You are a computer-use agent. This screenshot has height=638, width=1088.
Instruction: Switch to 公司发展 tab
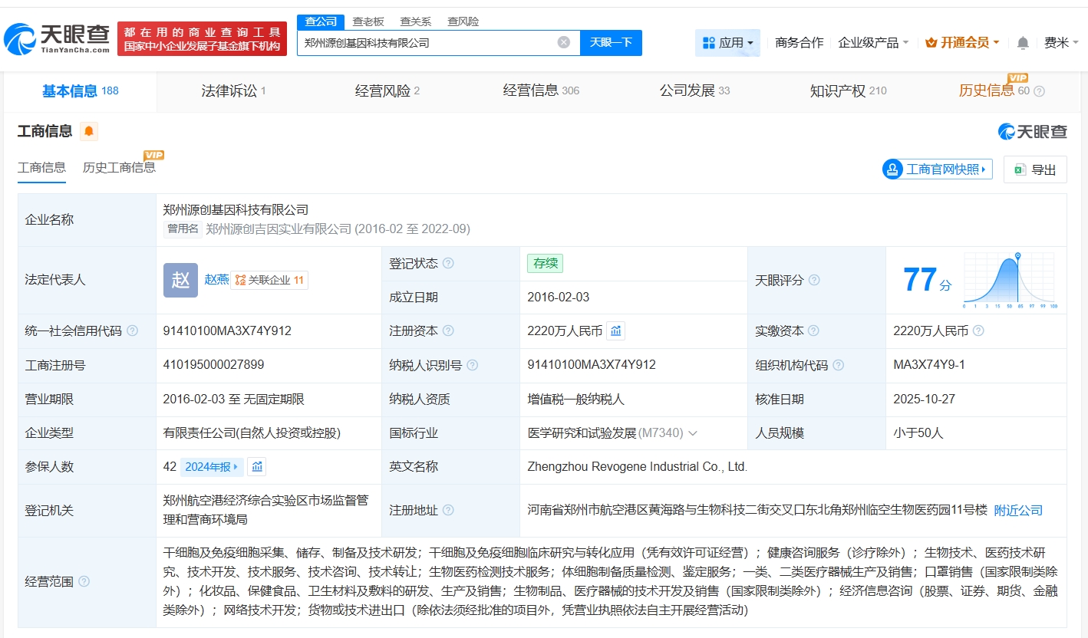point(694,91)
